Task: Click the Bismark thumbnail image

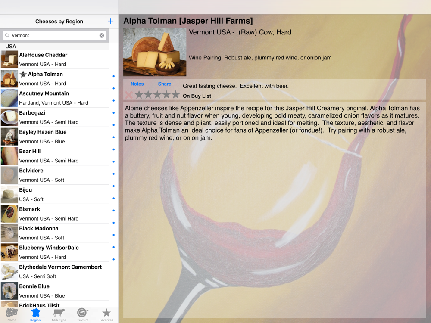Action: [x=9, y=214]
